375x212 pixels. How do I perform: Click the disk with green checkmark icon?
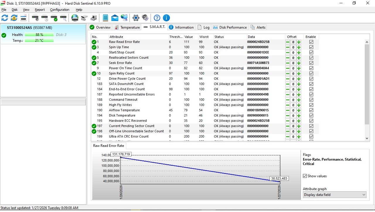[54, 18]
